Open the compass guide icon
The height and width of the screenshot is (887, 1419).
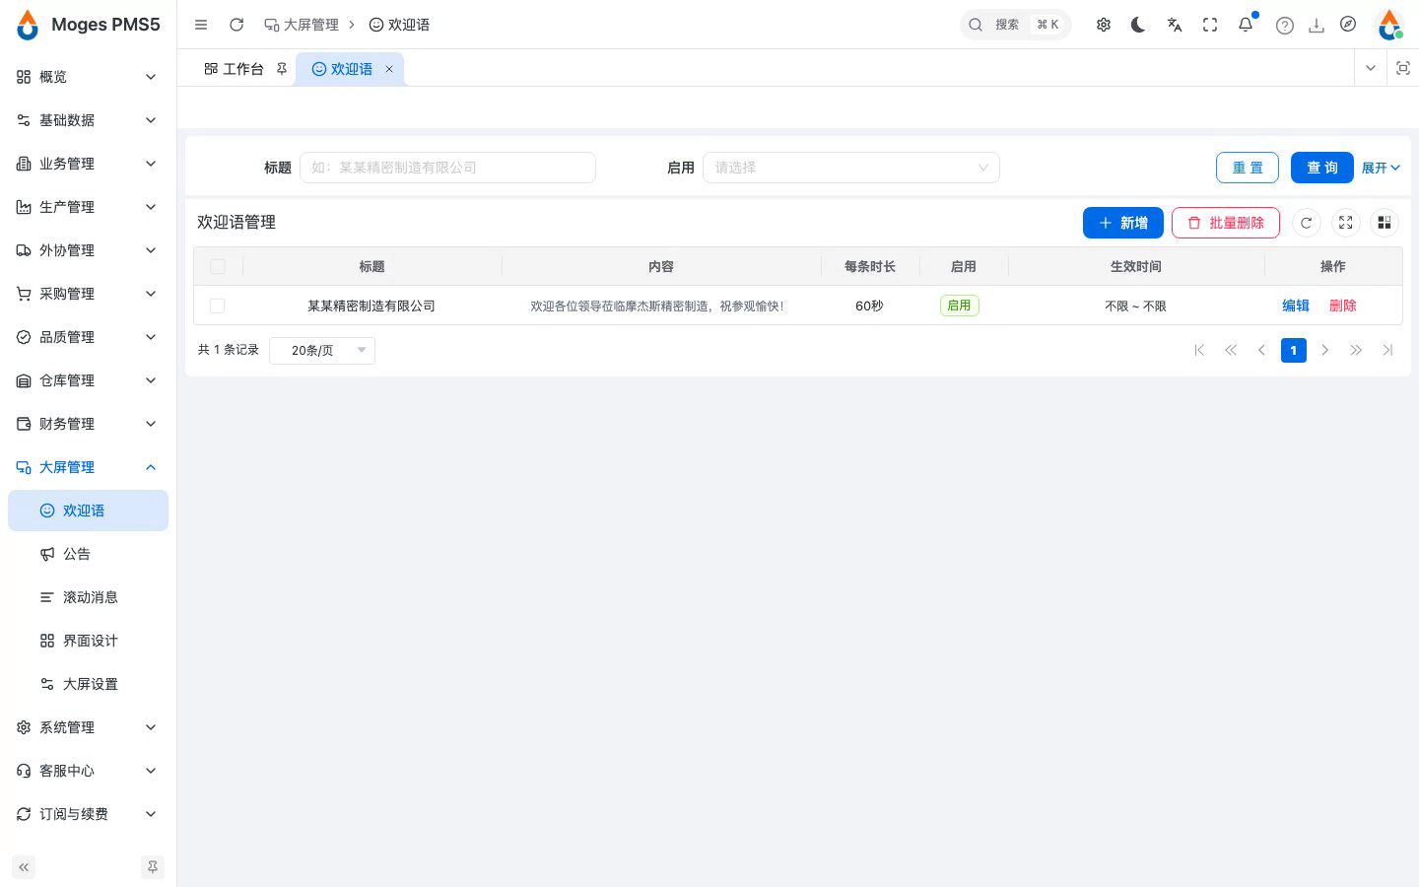1348,25
